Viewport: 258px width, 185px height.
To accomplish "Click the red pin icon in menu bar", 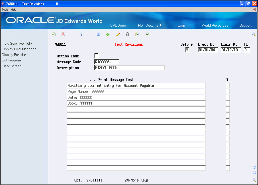I will 254,10.
